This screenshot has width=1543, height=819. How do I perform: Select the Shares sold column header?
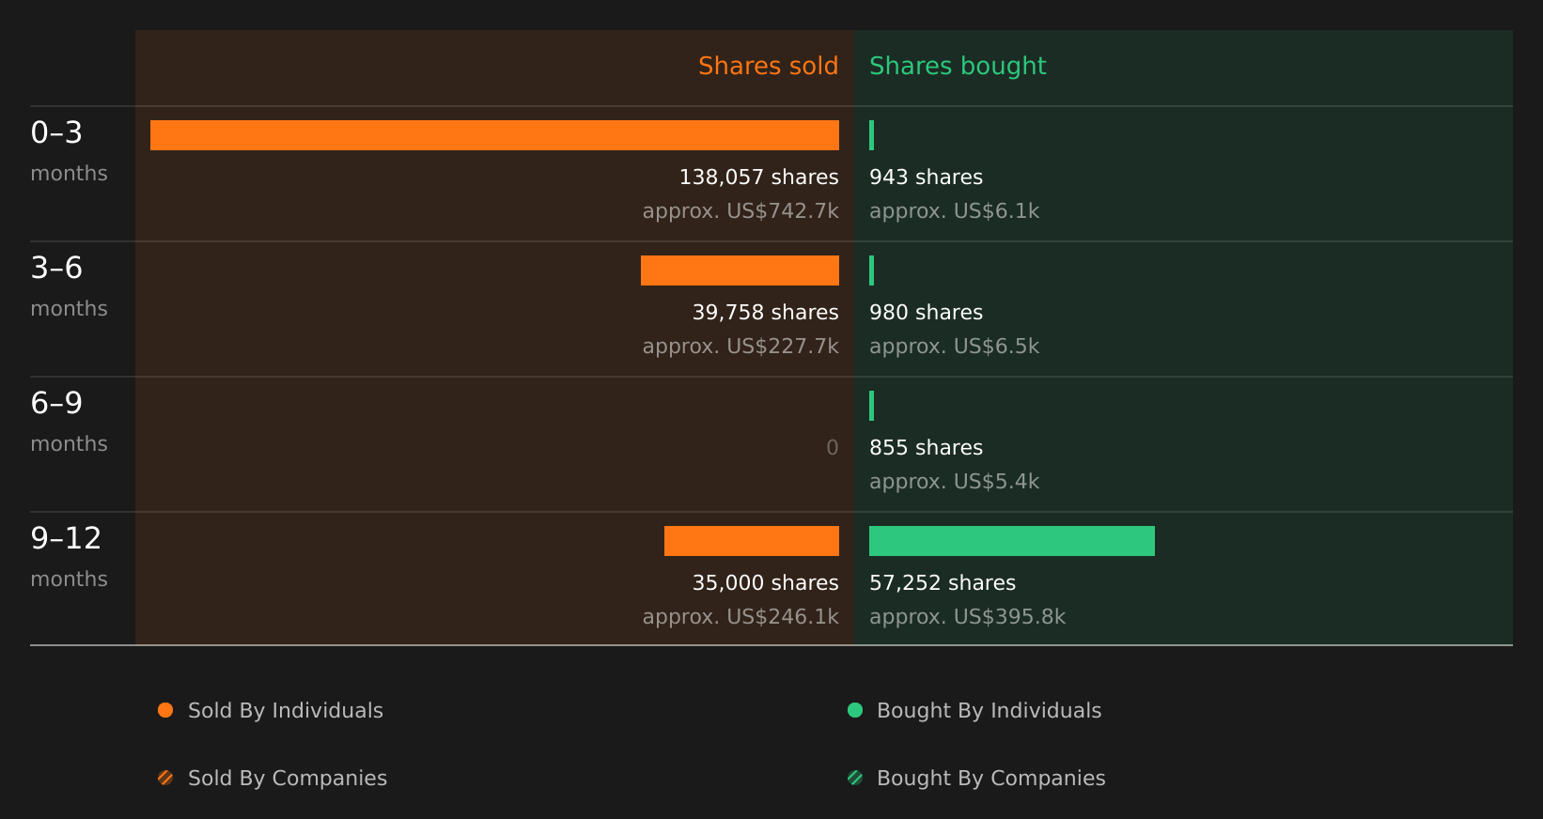[x=769, y=66]
